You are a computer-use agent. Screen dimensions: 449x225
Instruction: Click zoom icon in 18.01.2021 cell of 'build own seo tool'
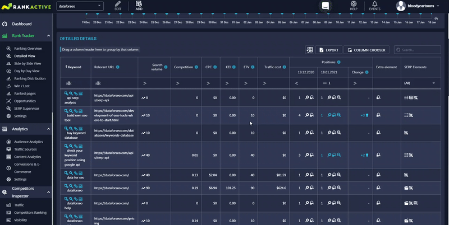(x=339, y=115)
